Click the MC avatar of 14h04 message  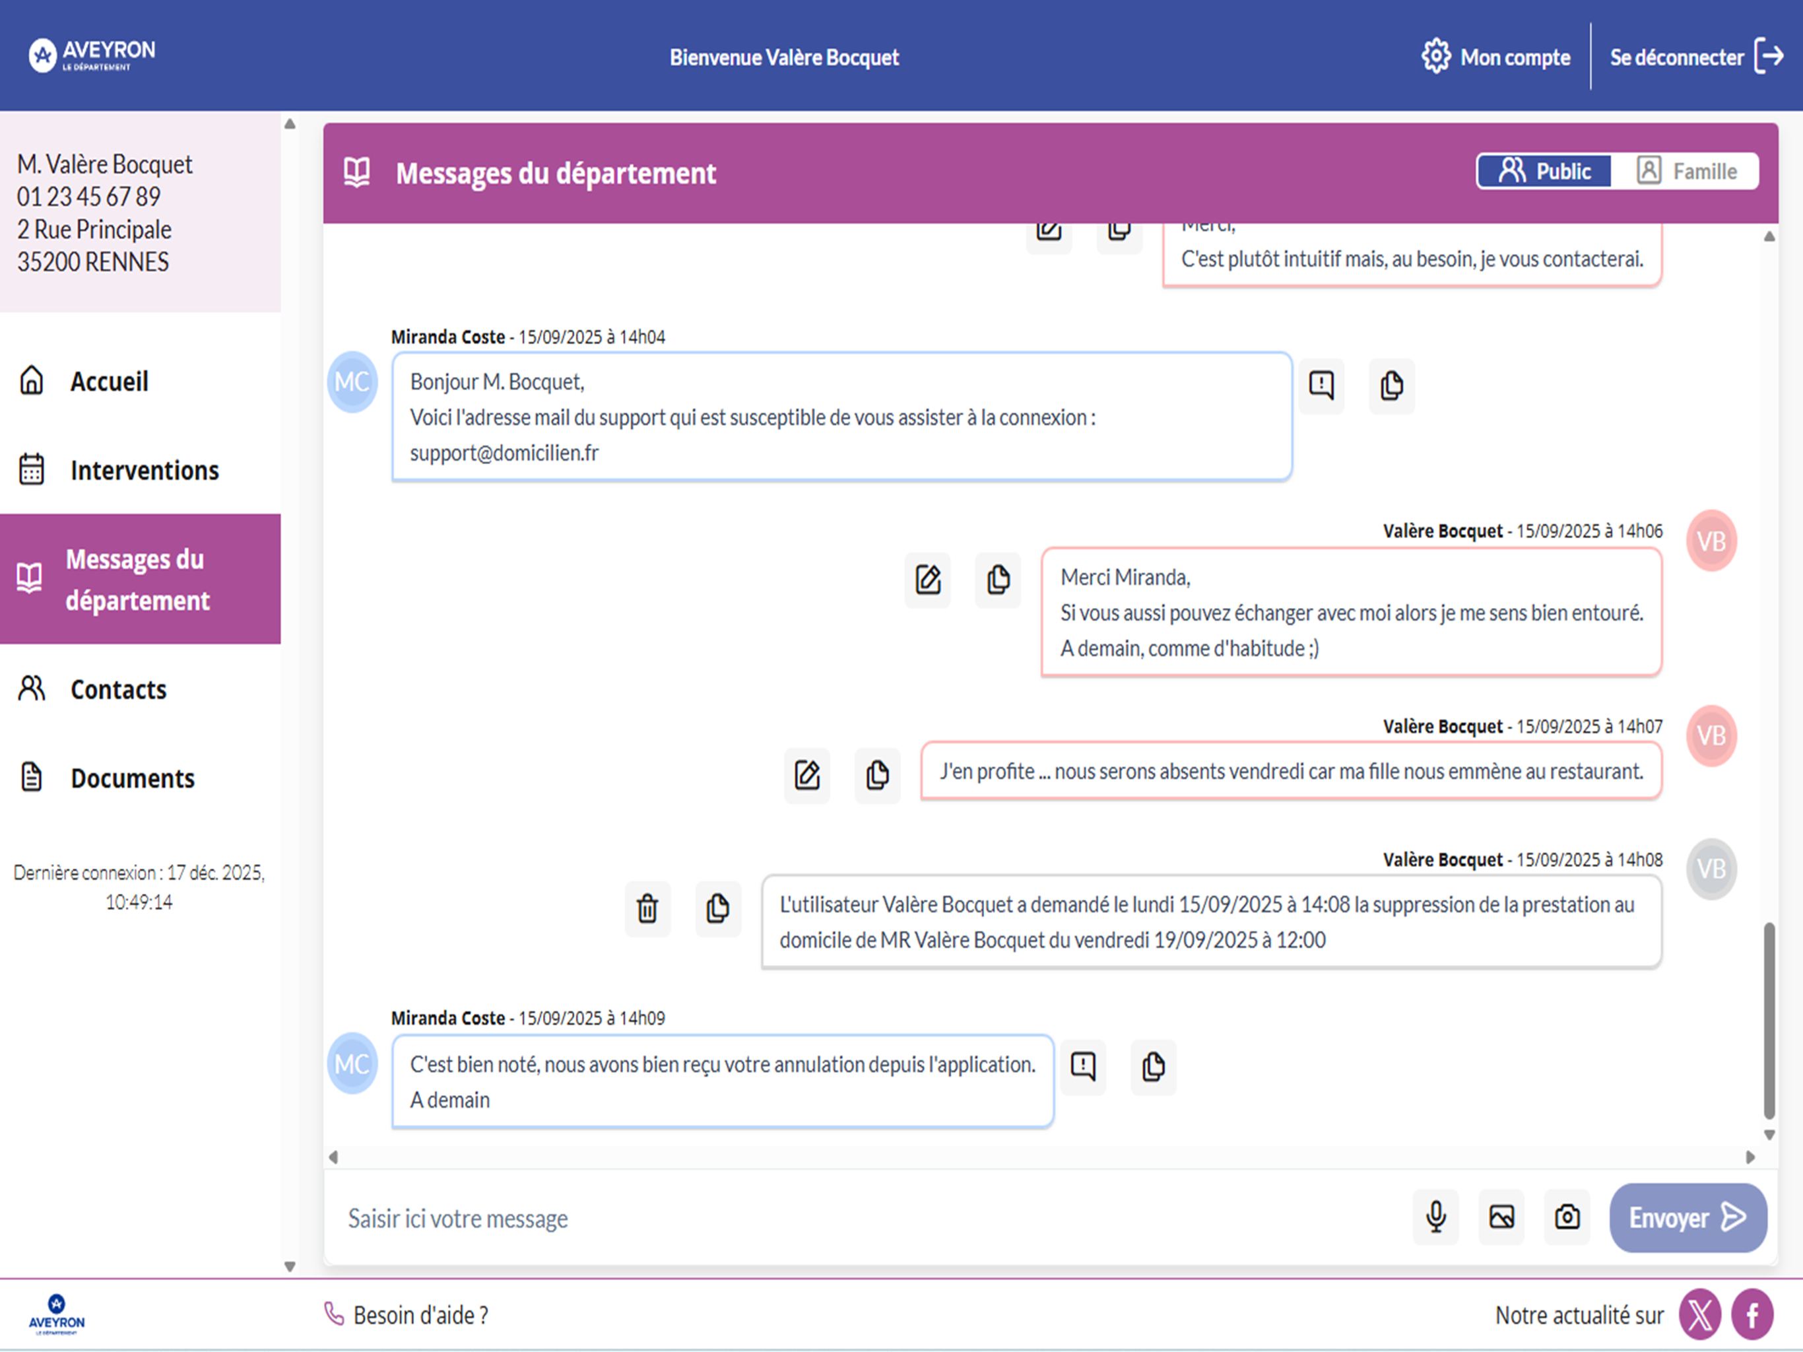pyautogui.click(x=352, y=382)
